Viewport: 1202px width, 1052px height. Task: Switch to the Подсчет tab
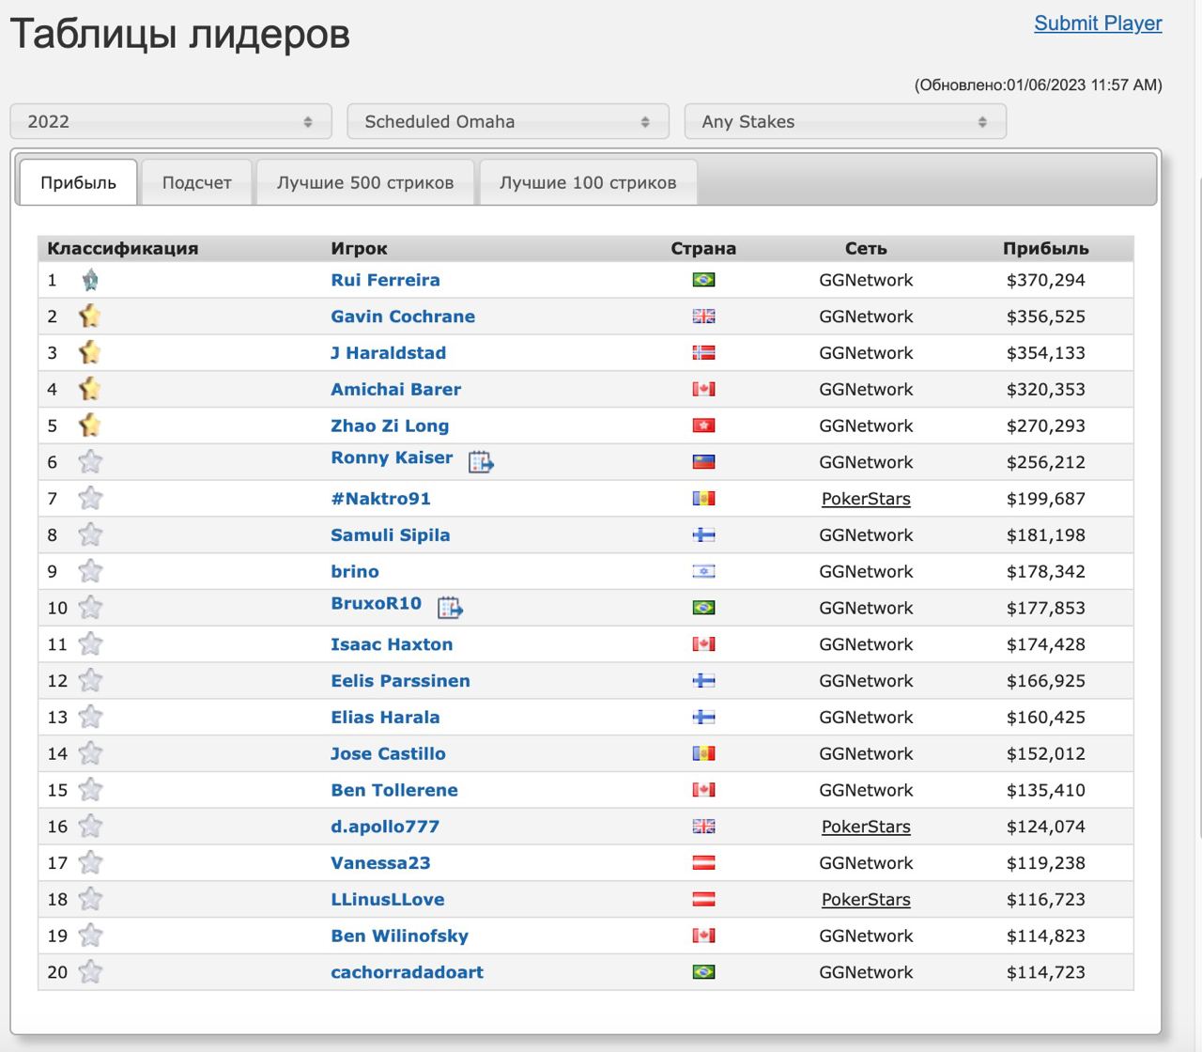[x=196, y=183]
